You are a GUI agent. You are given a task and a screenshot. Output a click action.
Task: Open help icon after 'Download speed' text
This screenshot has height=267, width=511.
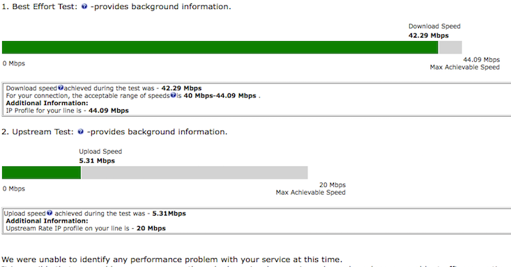tap(60, 88)
